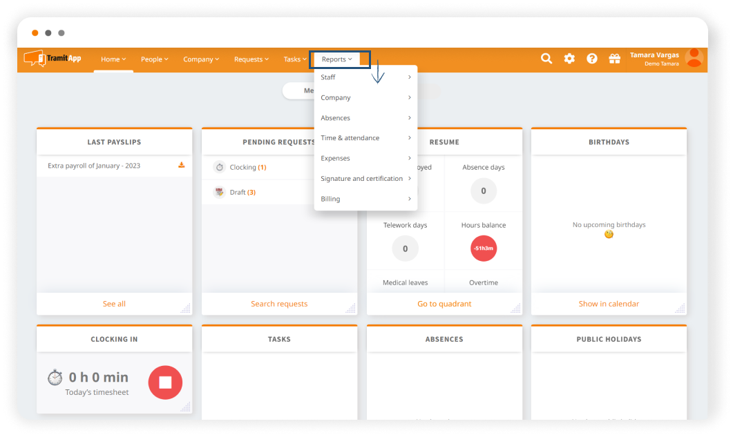The height and width of the screenshot is (437, 733).
Task: Click the TramitApp logo
Action: 53,59
